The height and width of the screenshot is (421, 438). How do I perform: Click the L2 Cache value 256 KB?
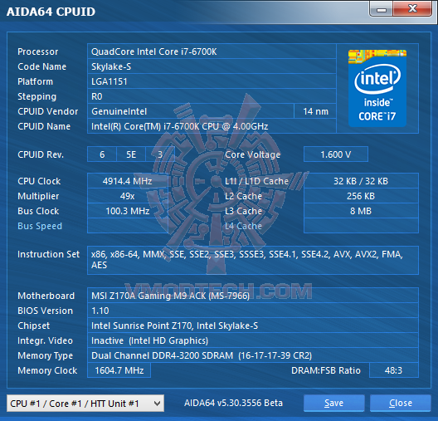pos(361,196)
